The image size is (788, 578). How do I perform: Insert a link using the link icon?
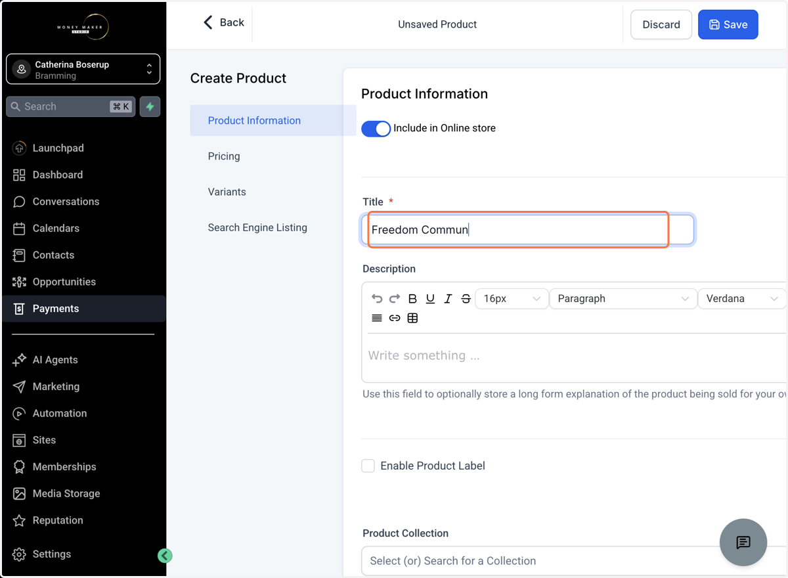395,318
